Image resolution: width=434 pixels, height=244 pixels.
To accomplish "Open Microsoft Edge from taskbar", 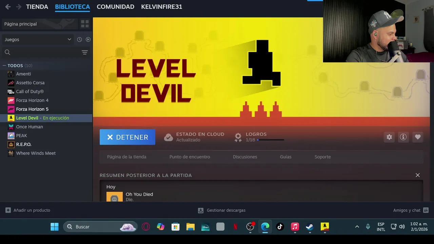I will click(x=265, y=227).
